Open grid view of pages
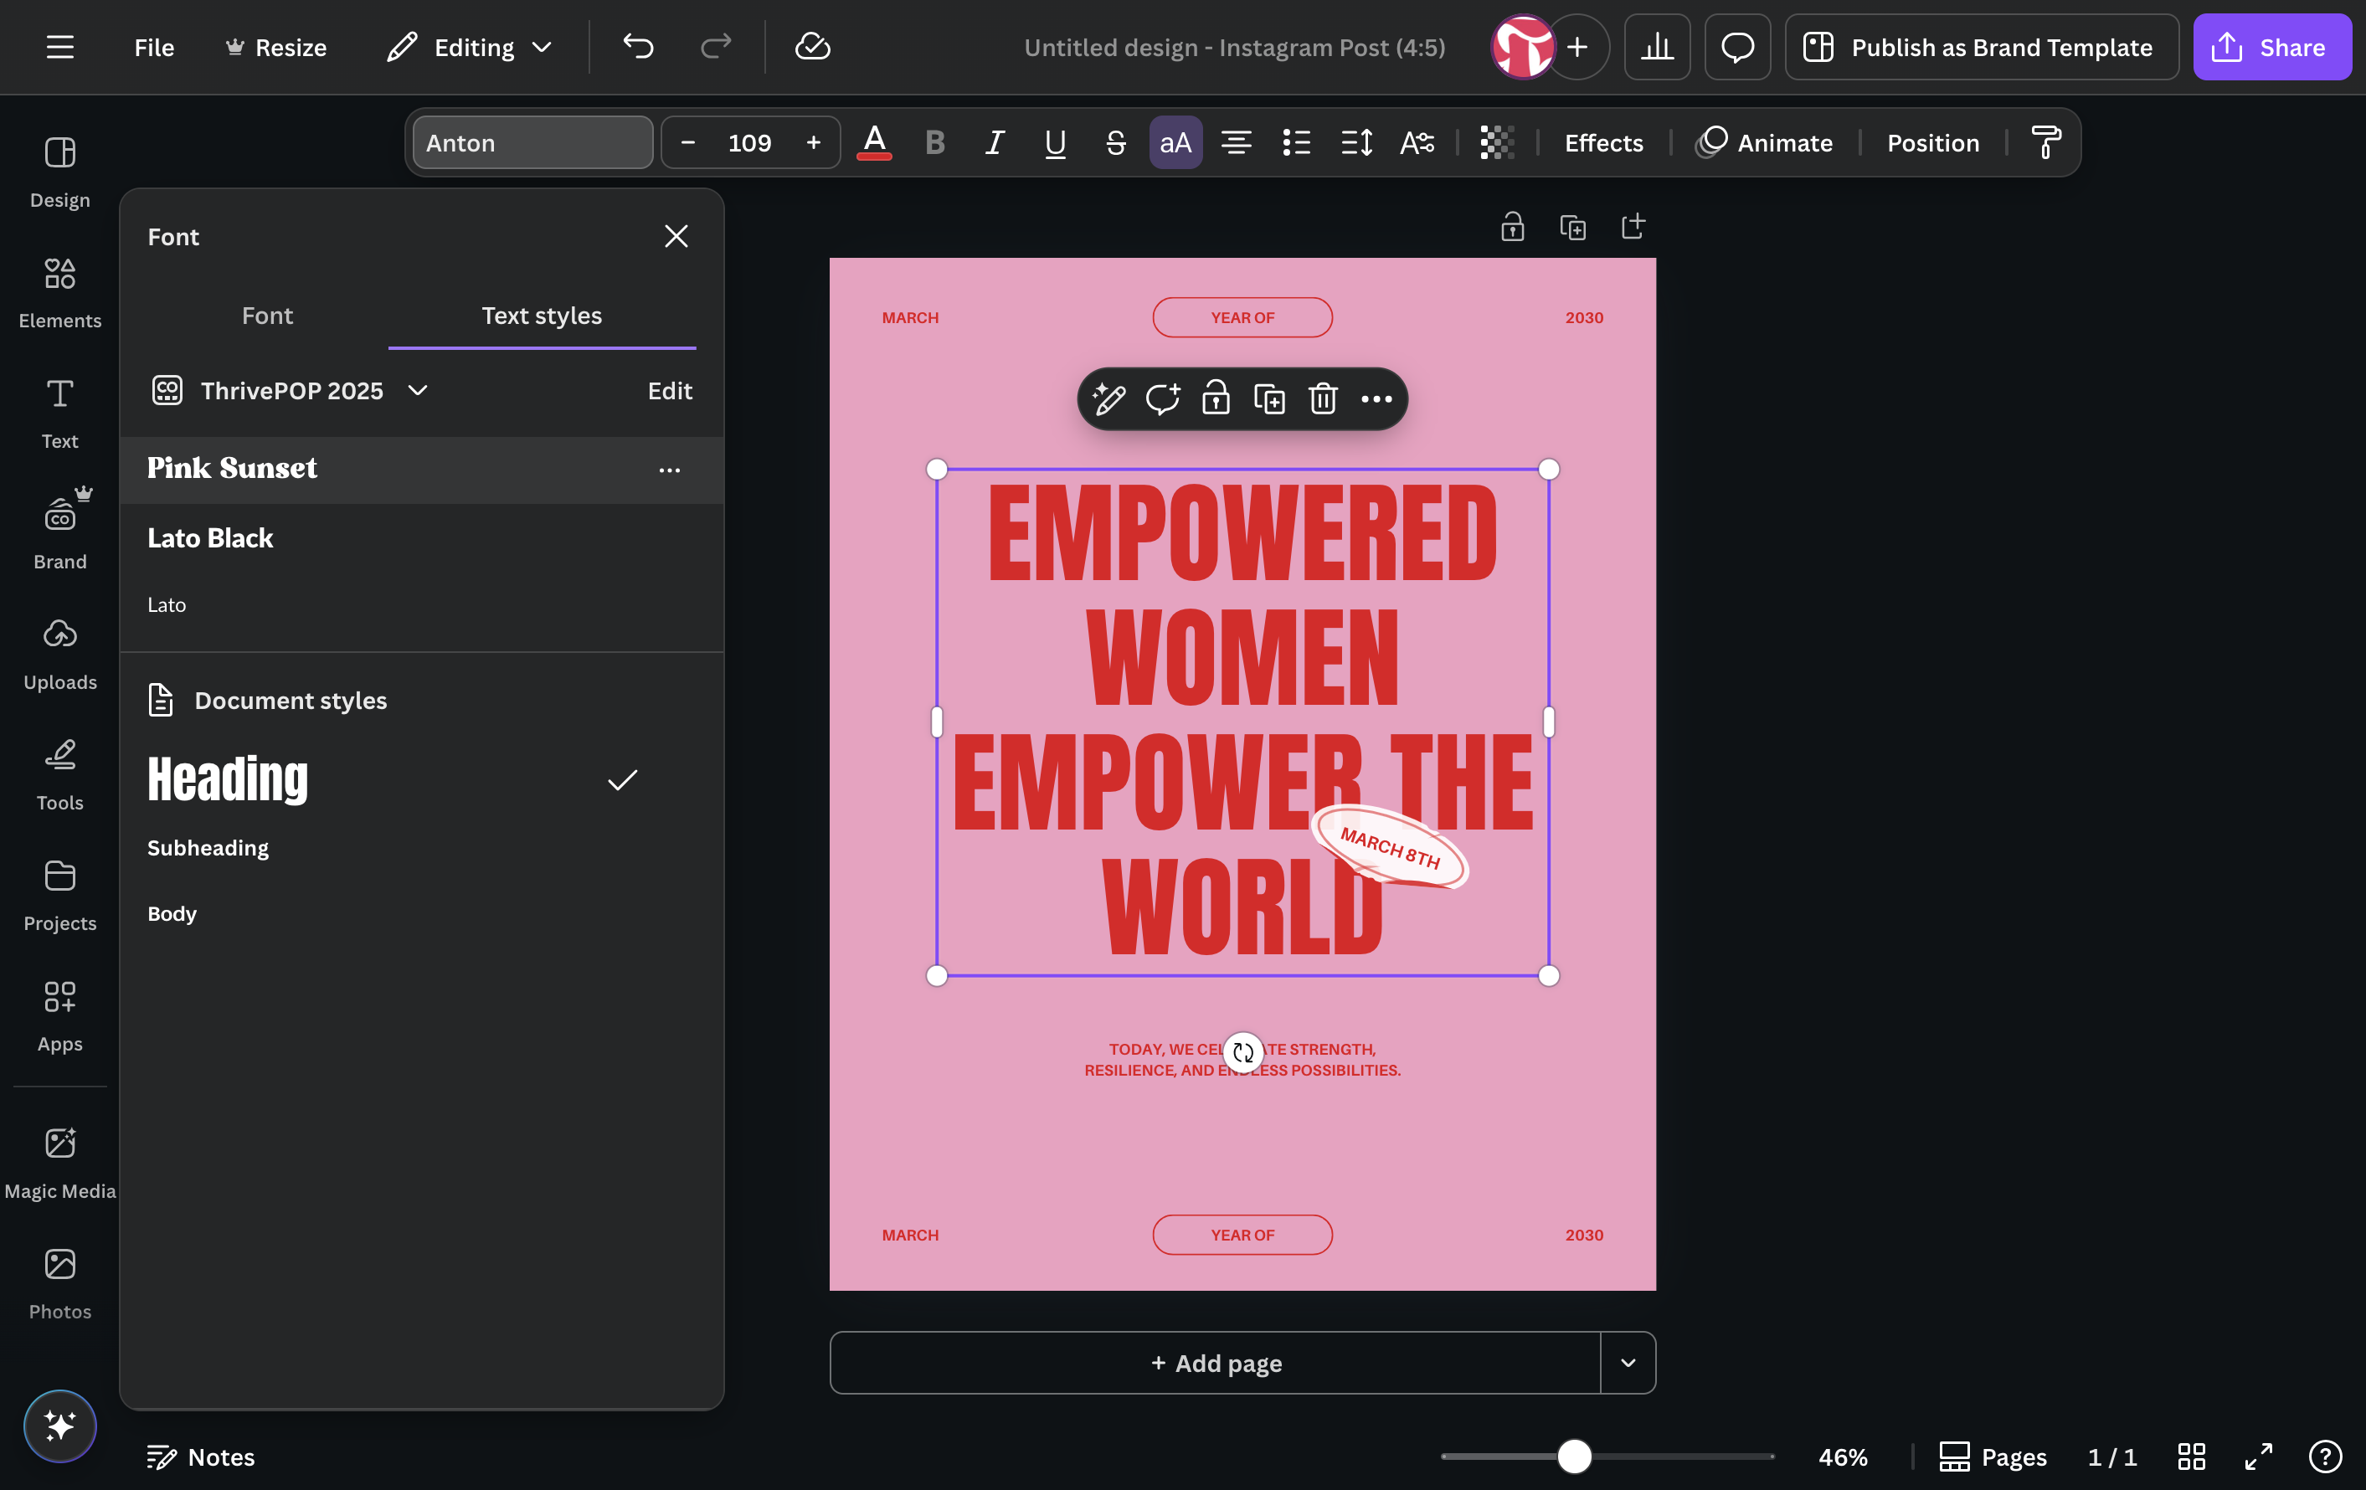The image size is (2366, 1490). point(2191,1457)
